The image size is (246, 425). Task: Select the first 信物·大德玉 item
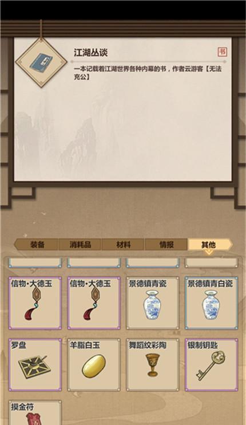point(35,303)
